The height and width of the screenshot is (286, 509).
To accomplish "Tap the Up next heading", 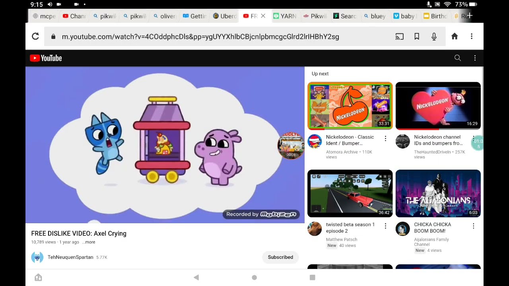I will point(320,74).
